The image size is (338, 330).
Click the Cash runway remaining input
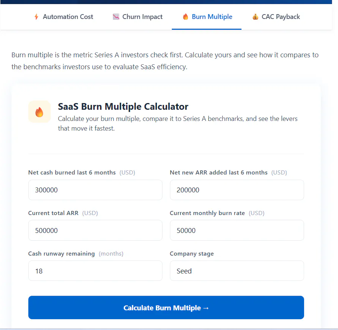pyautogui.click(x=95, y=271)
